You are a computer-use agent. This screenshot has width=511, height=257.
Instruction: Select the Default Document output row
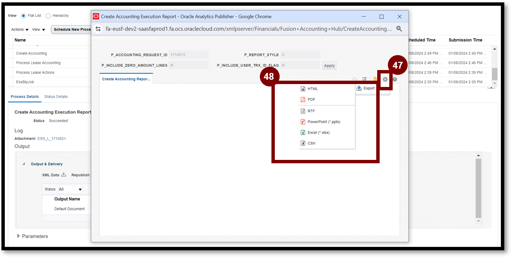(70, 209)
